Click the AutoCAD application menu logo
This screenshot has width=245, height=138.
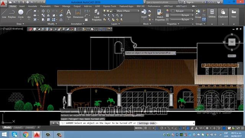(3, 3)
